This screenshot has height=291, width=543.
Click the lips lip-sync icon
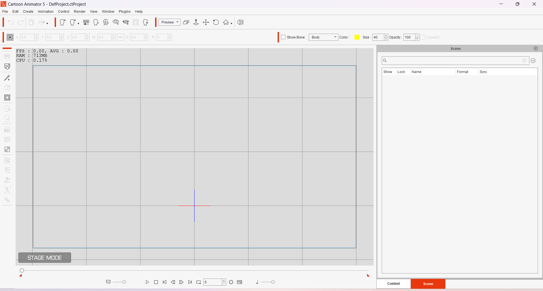pos(126,22)
